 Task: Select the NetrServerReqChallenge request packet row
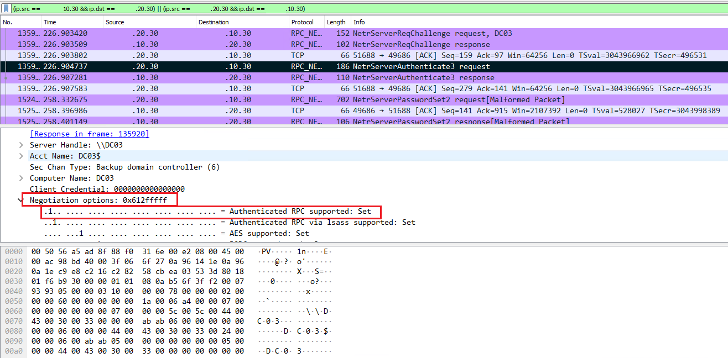[x=221, y=33]
